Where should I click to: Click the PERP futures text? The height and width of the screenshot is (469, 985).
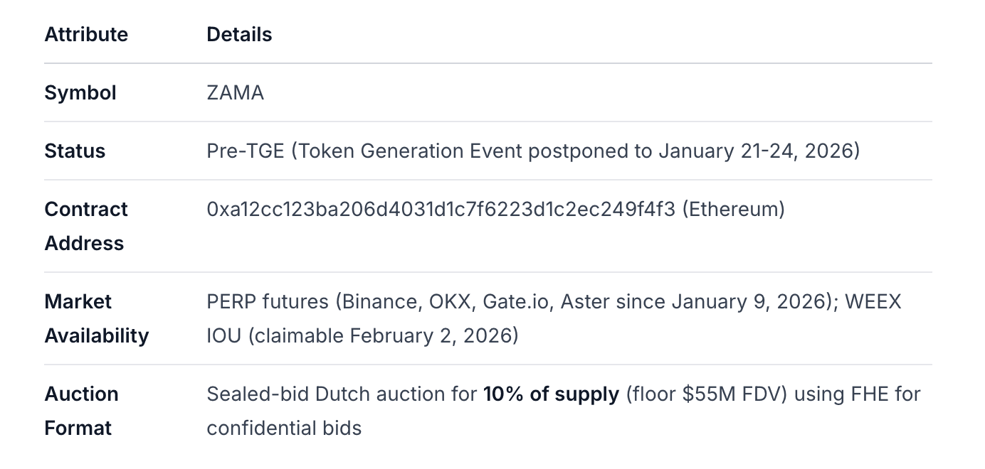268,301
